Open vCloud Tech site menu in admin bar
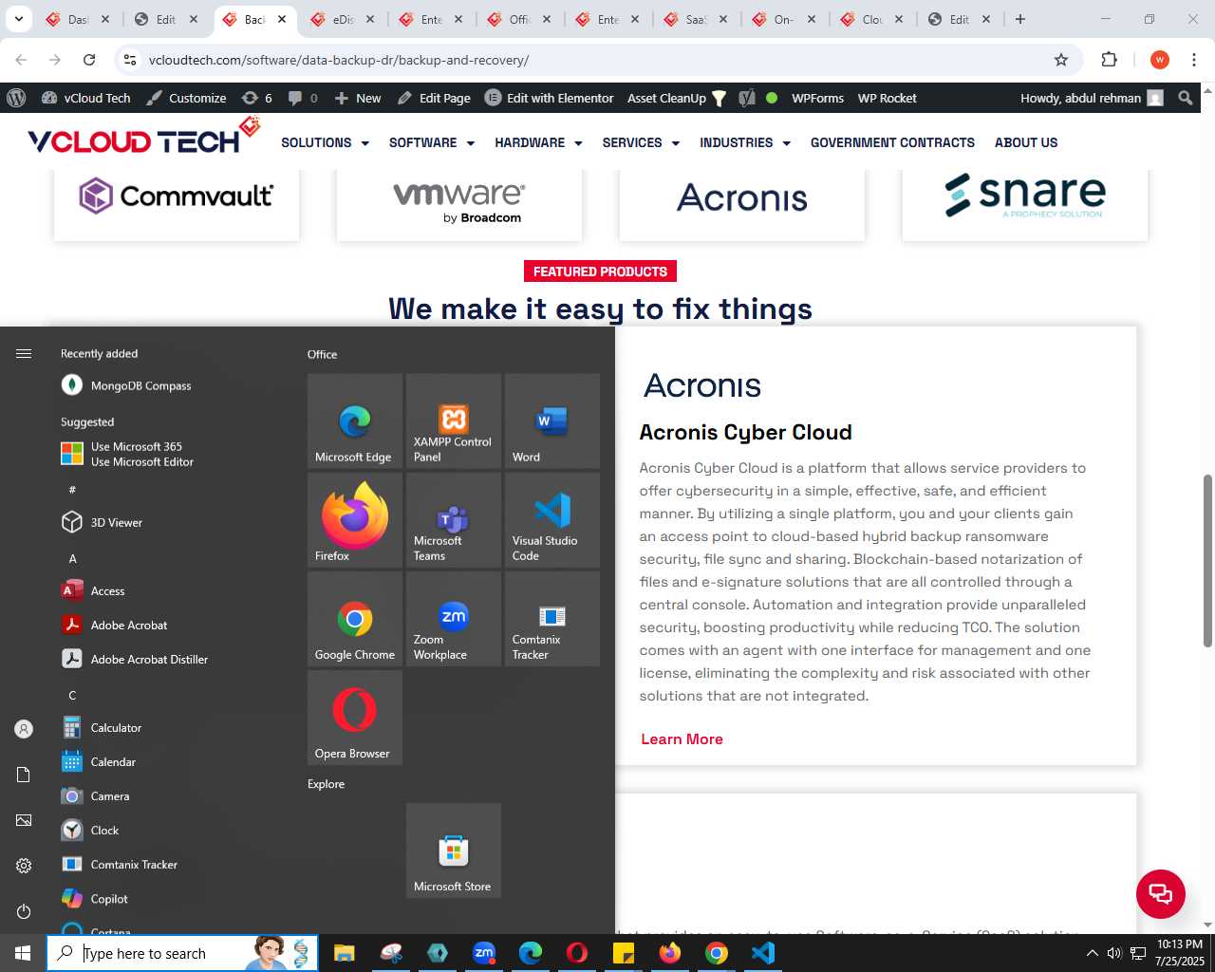Viewport: 1215px width, 972px height. [86, 98]
